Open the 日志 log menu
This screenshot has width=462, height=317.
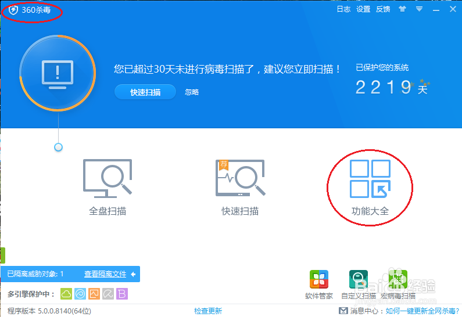coord(343,9)
